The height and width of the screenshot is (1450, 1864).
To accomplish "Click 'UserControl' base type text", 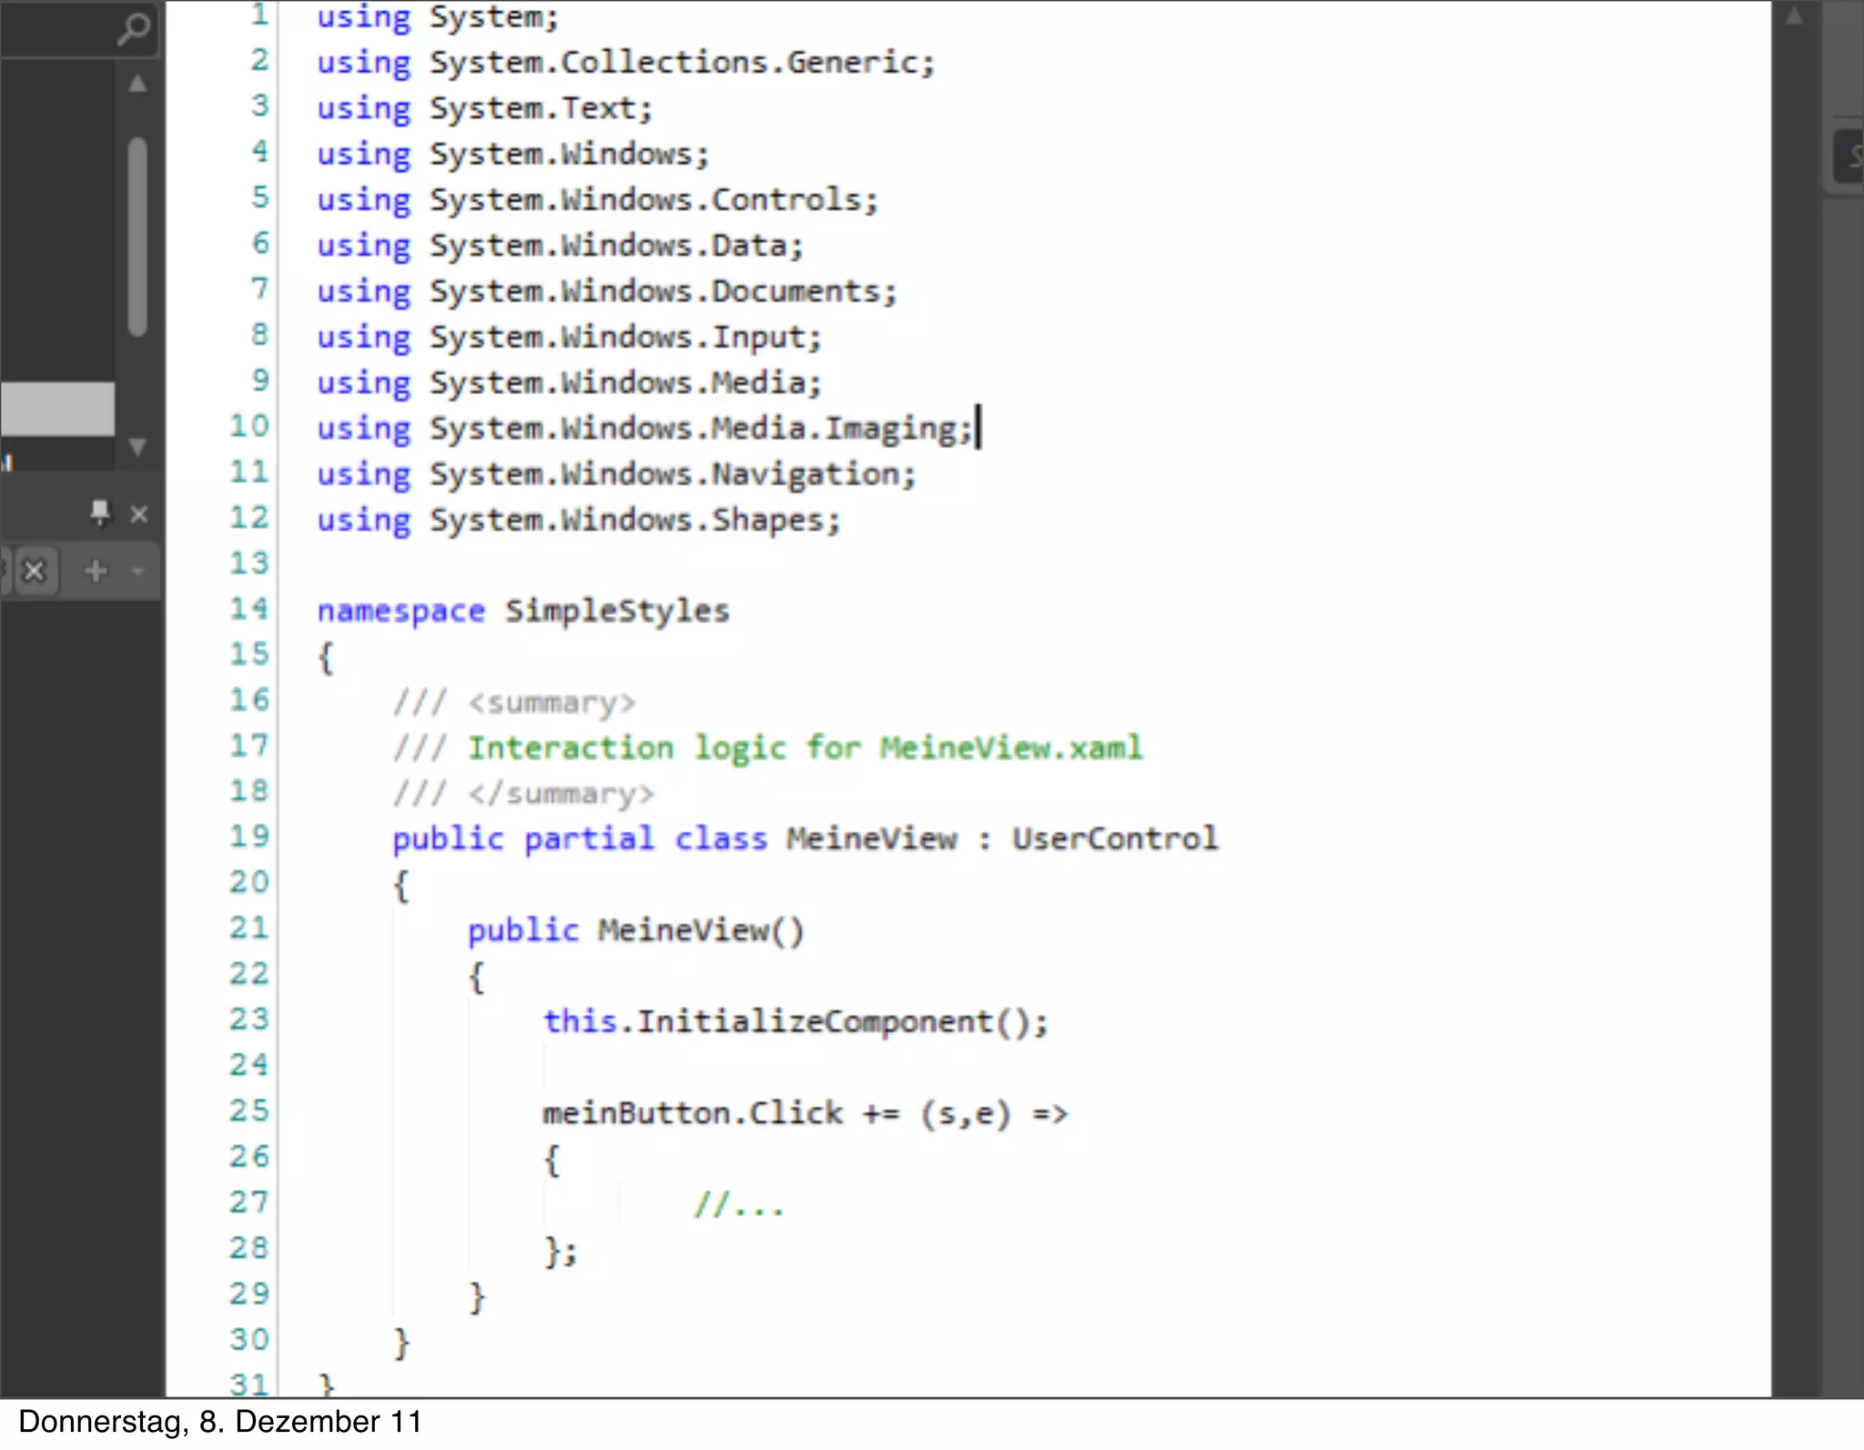I will [1114, 838].
